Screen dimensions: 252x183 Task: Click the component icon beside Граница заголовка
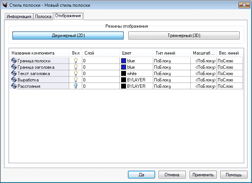(14, 67)
